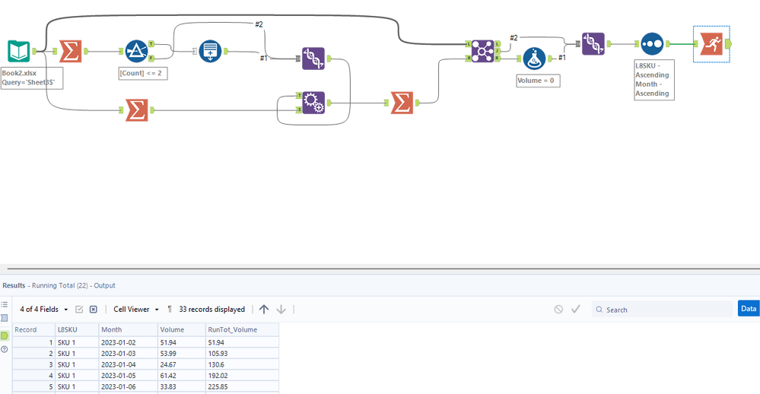Click the results Search field
The image size is (760, 394).
coord(662,309)
